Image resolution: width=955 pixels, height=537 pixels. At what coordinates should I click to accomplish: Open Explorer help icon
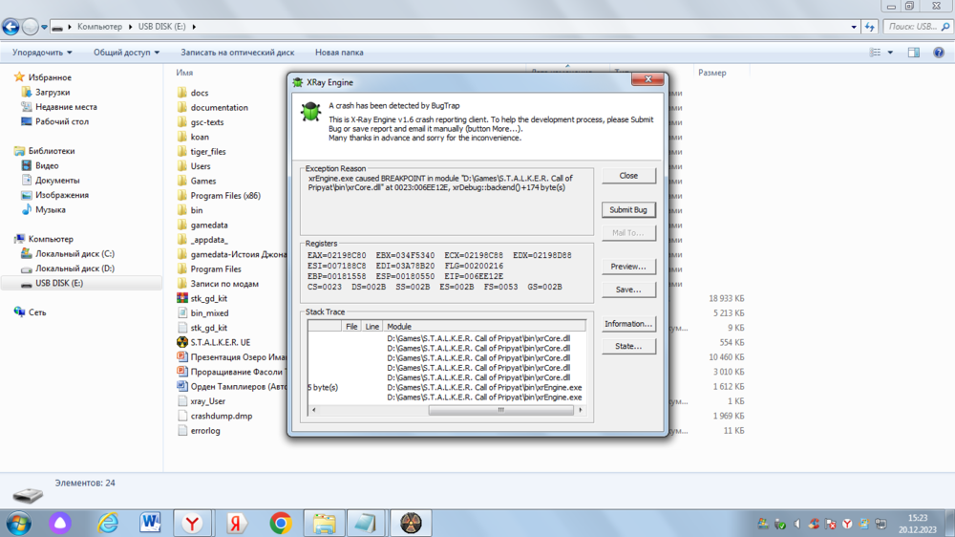[939, 53]
